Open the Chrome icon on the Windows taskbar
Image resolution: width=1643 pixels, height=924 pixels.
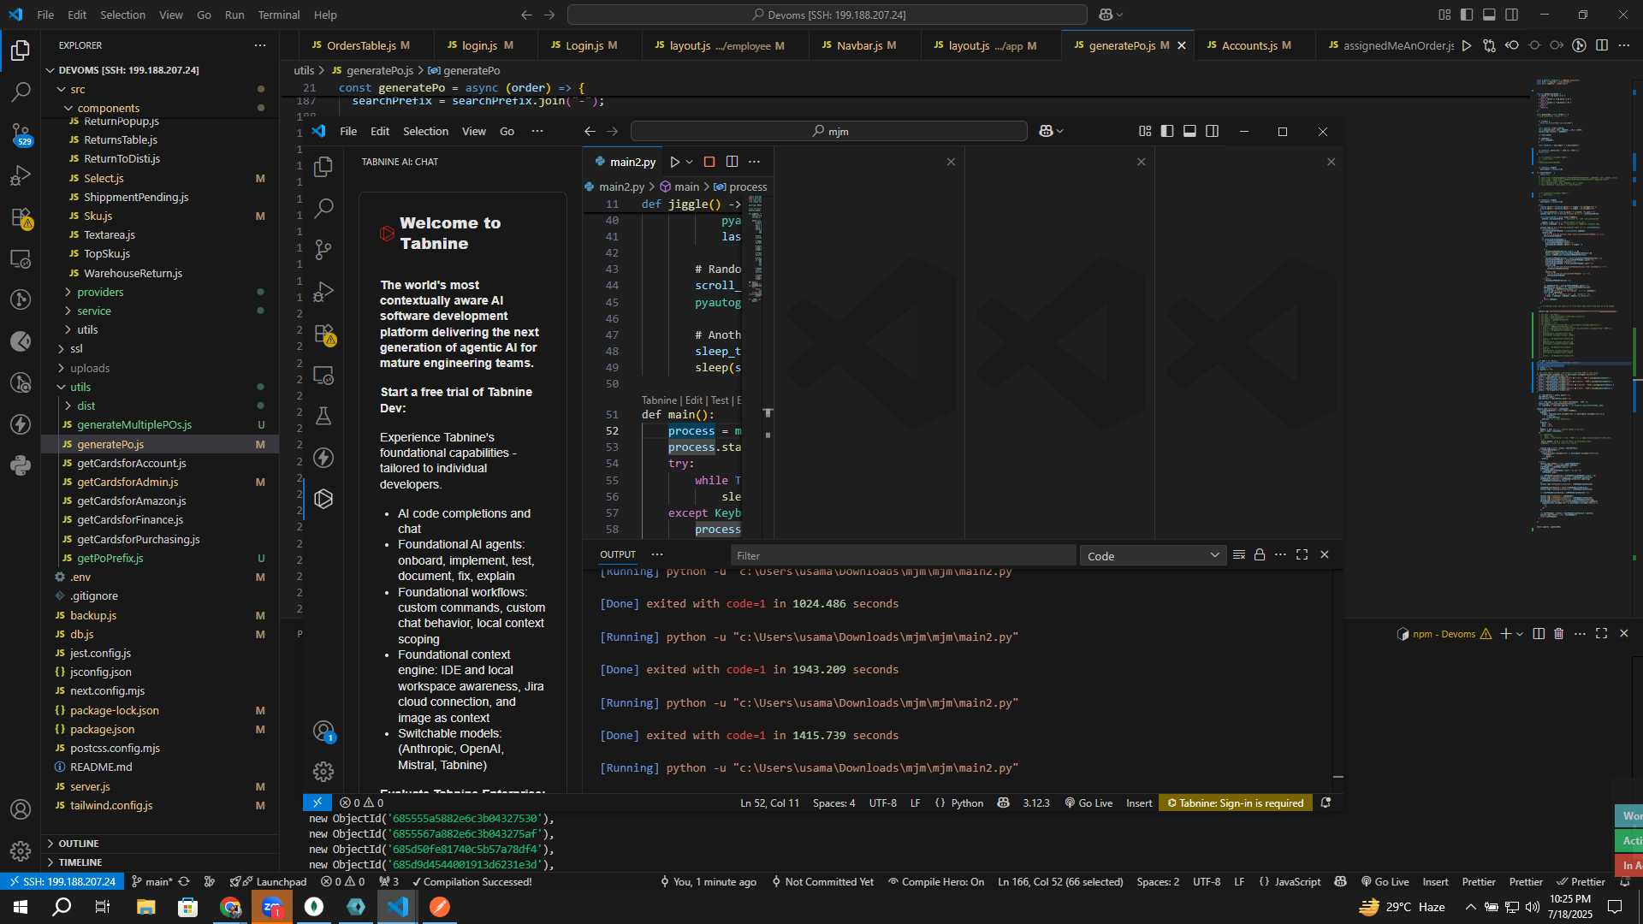point(230,907)
